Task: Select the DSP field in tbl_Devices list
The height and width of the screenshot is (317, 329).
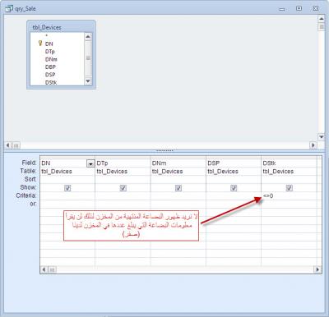Action: coord(50,75)
